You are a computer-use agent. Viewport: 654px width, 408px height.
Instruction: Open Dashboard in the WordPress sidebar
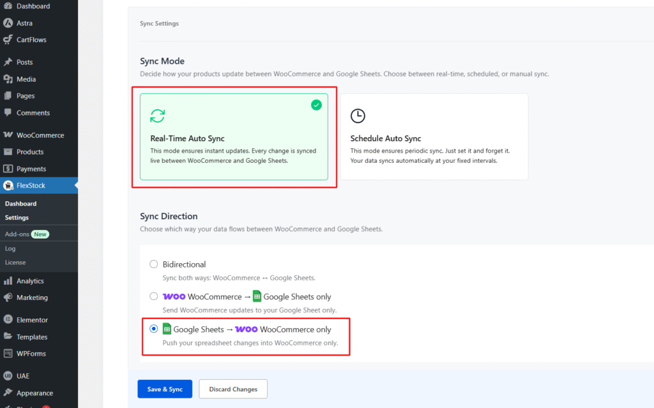point(39,6)
